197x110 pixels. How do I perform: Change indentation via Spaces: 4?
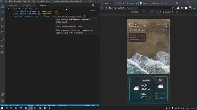click(x=31, y=105)
